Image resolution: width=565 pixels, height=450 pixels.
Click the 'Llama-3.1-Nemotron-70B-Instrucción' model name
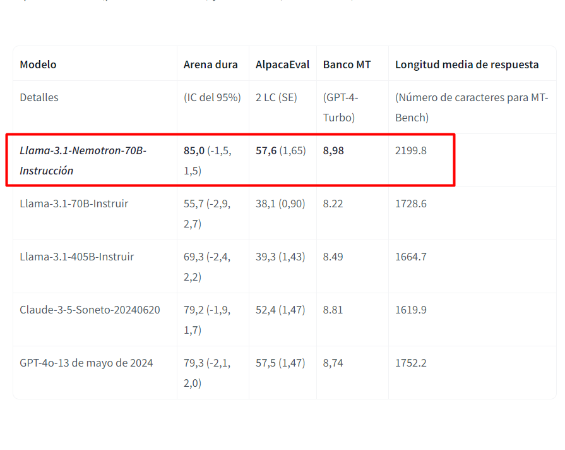point(83,161)
